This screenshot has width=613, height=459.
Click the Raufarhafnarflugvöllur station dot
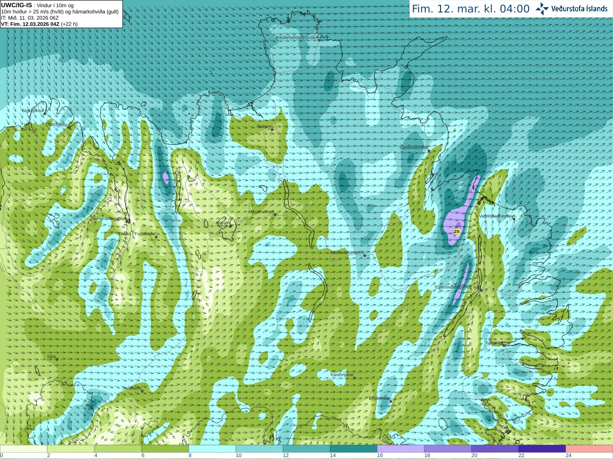click(319, 40)
